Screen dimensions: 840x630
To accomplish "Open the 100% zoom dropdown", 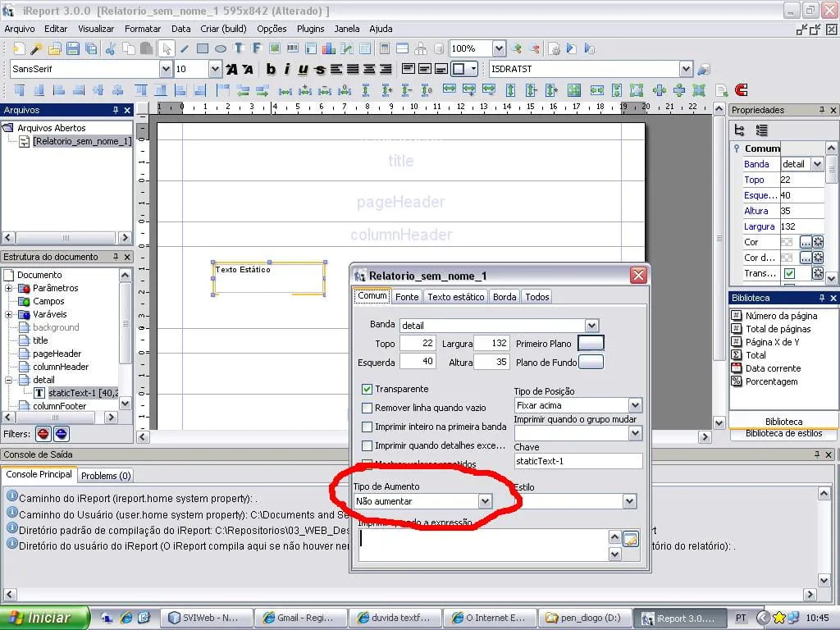I will pyautogui.click(x=499, y=49).
